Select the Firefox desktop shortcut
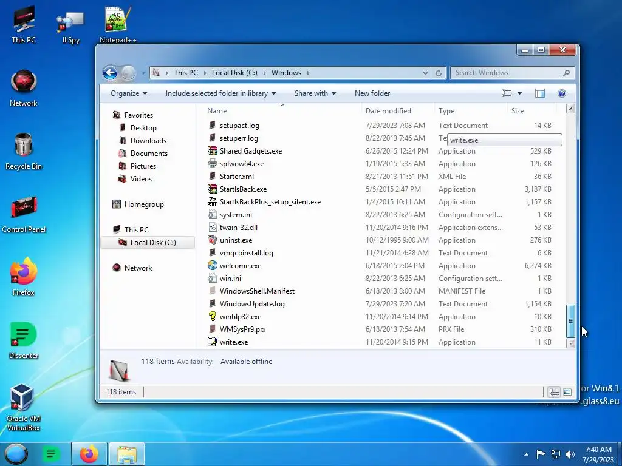 [x=24, y=277]
